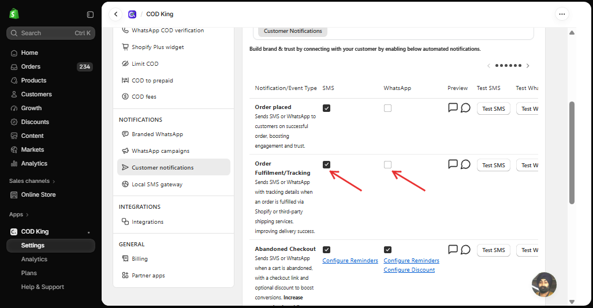The width and height of the screenshot is (593, 308).
Task: Preview SMS message for Order Fulfilment/Tracking
Action: [453, 164]
